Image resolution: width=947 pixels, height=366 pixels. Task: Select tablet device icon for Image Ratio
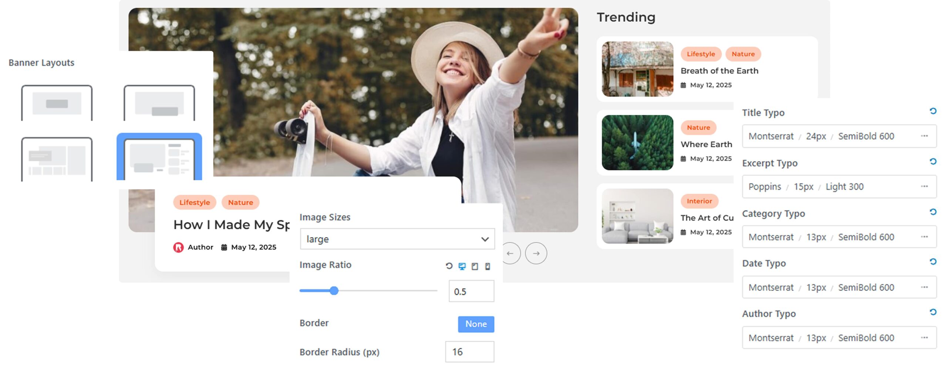[475, 266]
